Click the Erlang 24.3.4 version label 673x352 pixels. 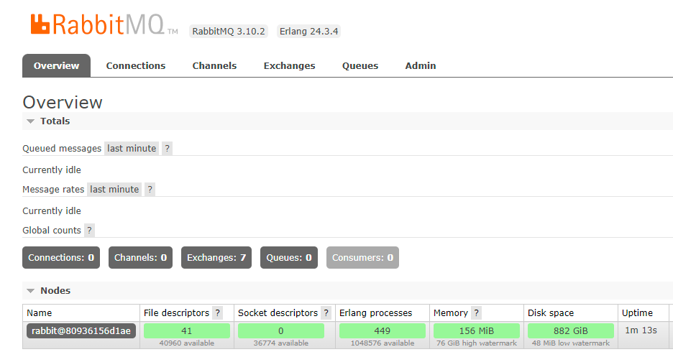[308, 32]
